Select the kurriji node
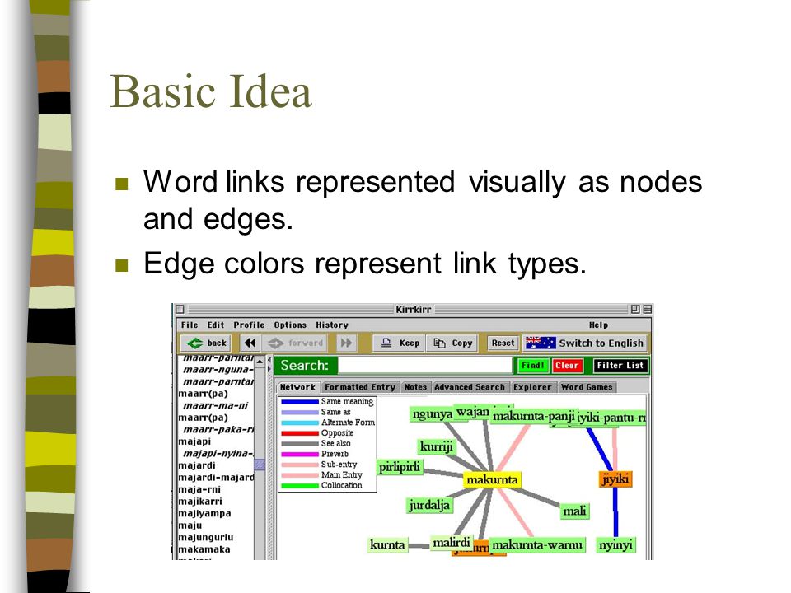This screenshot has width=791, height=593. (x=437, y=446)
